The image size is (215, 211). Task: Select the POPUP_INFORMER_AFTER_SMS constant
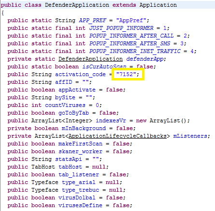tap(130, 44)
